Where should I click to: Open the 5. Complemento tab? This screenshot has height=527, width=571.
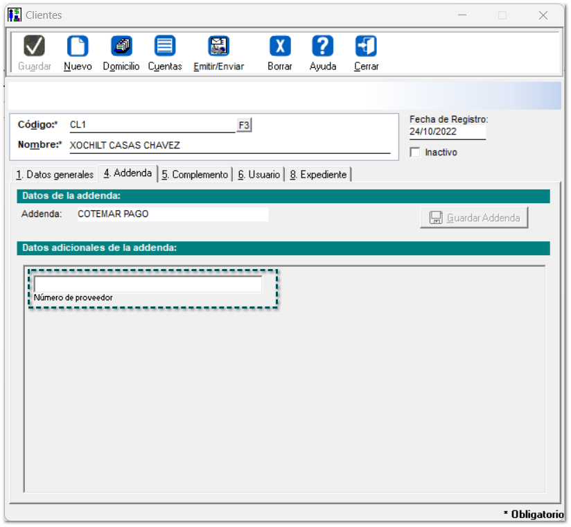coord(195,175)
